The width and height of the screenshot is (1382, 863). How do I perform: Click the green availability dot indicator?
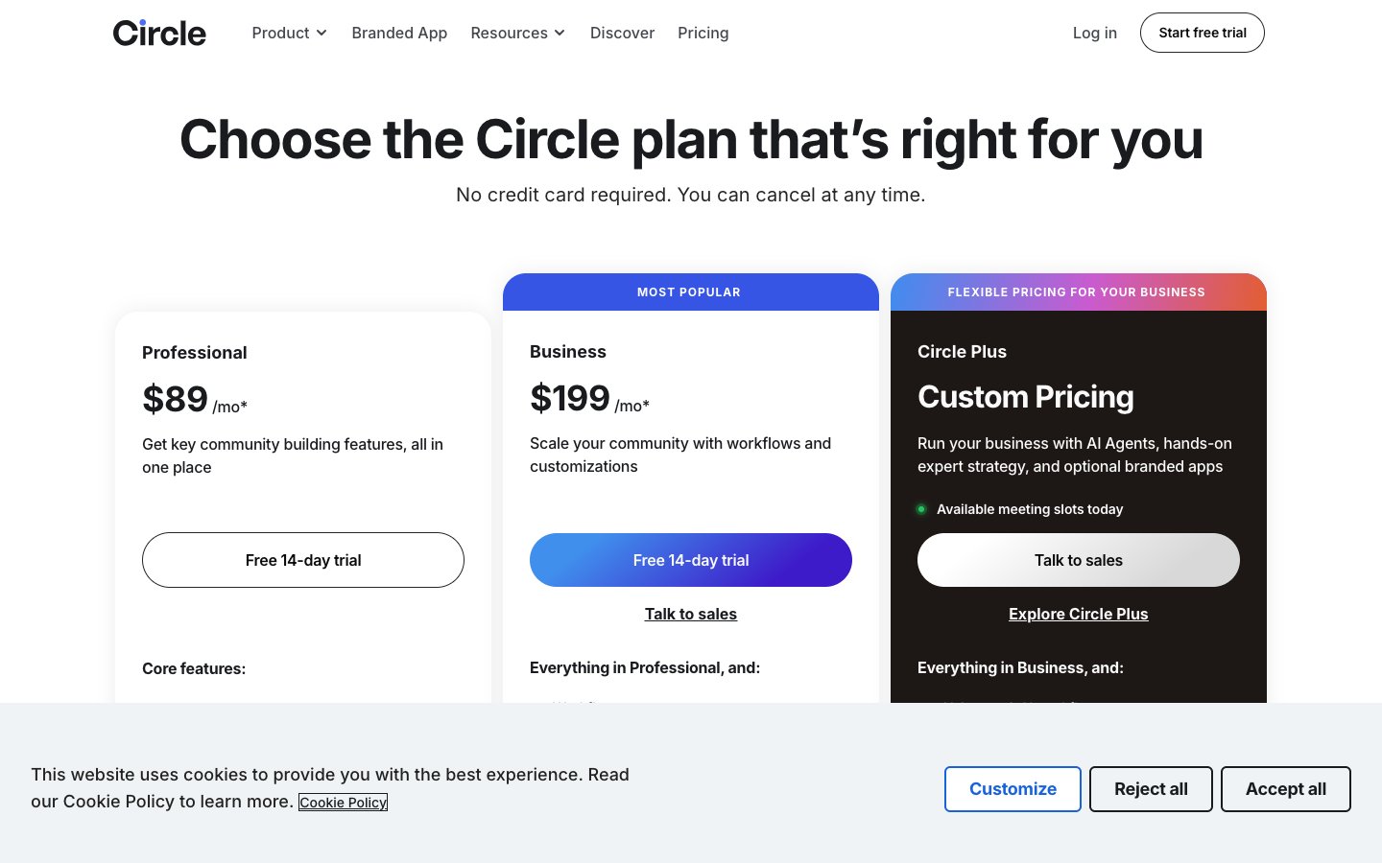[921, 509]
